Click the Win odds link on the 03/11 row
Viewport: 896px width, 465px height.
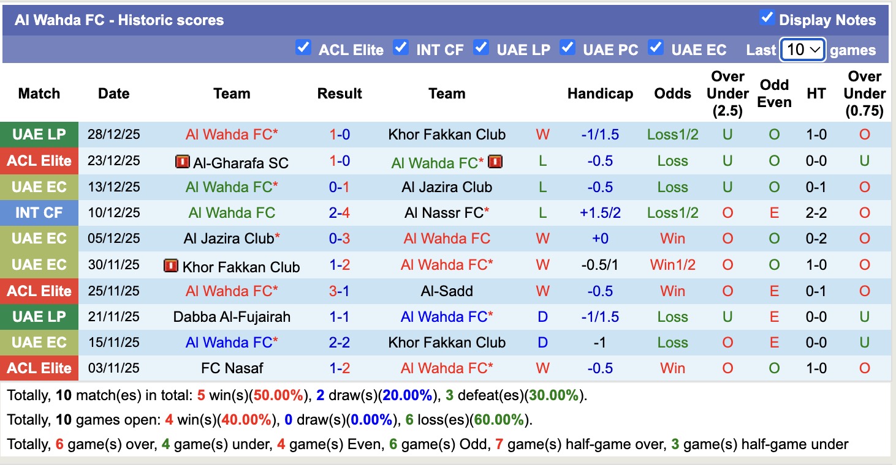[672, 368]
